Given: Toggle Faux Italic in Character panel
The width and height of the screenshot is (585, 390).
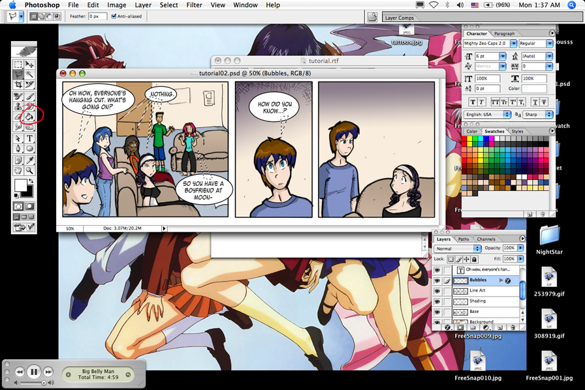Looking at the screenshot, I should (x=481, y=102).
